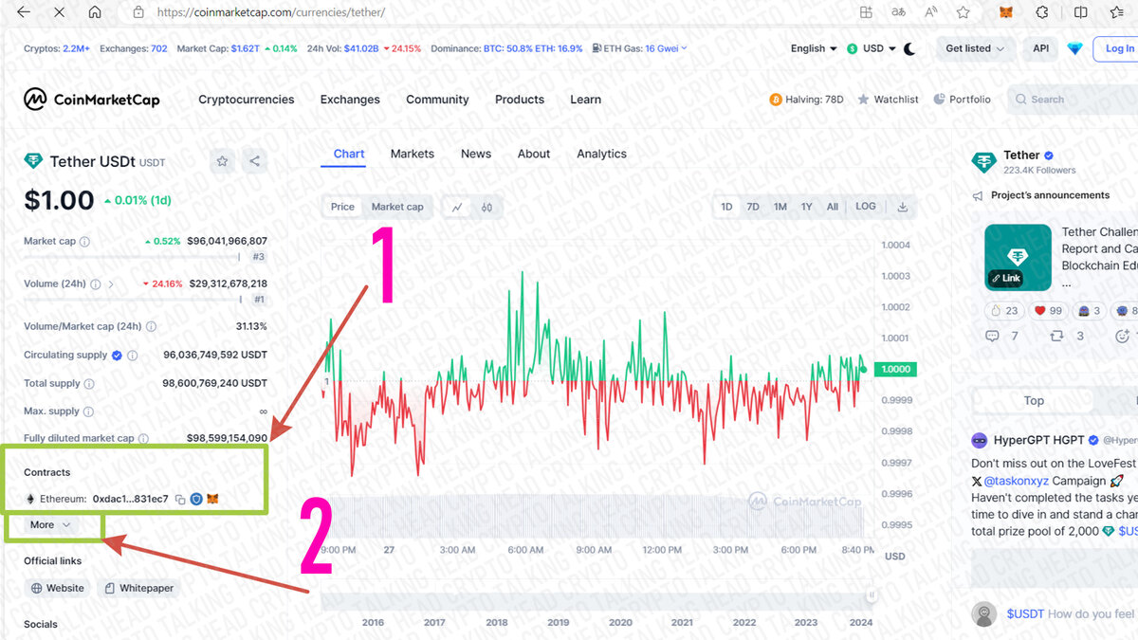The width and height of the screenshot is (1138, 640).
Task: Stop loading with the browser X button
Action: click(x=59, y=12)
